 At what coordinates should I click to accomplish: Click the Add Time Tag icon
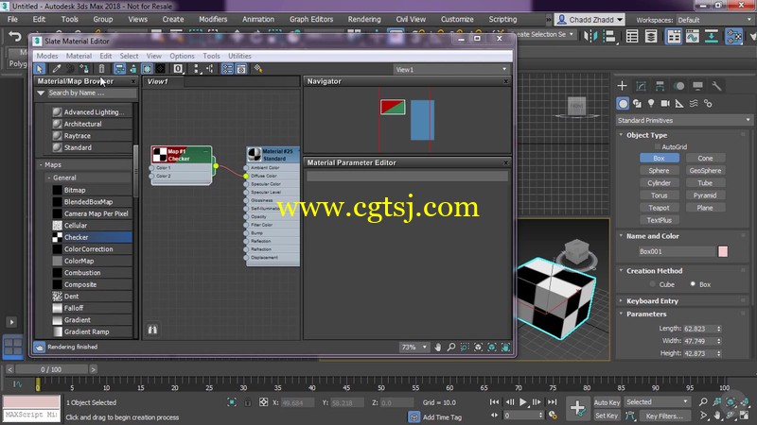point(414,416)
